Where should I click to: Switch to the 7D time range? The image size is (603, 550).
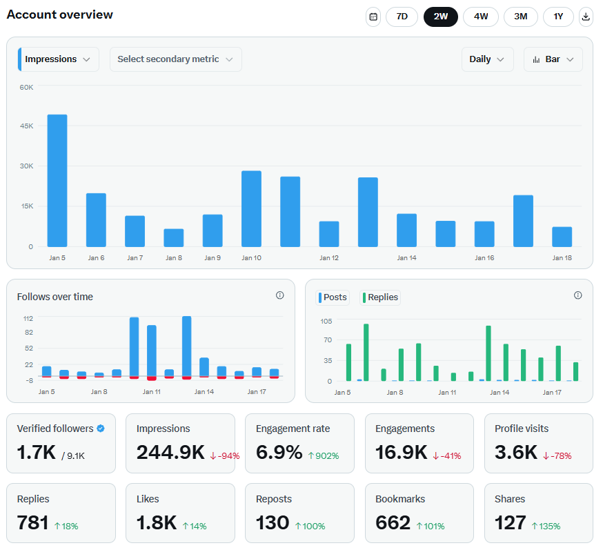click(x=402, y=17)
